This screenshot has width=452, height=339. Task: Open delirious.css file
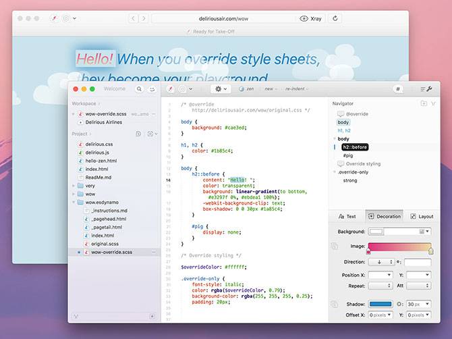pyautogui.click(x=99, y=145)
